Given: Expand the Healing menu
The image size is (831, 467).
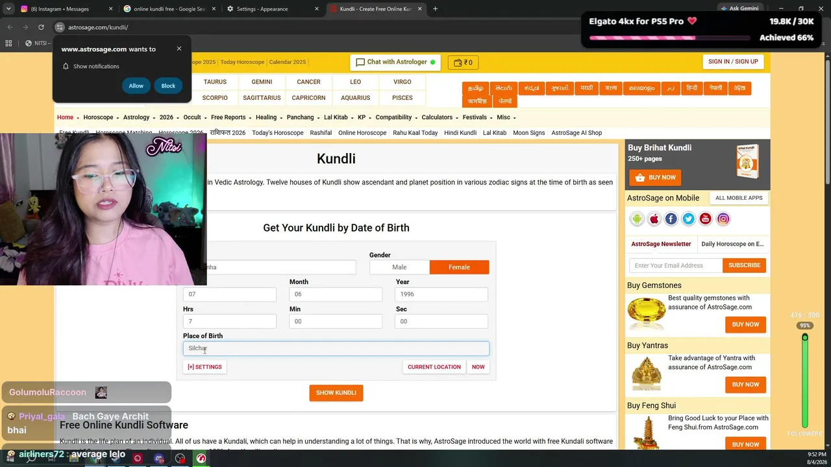Looking at the screenshot, I should pyautogui.click(x=269, y=117).
